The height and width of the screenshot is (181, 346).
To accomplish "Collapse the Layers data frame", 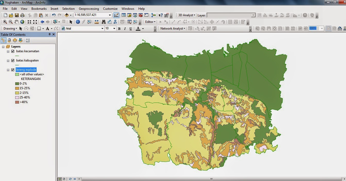I will pos(3,47).
